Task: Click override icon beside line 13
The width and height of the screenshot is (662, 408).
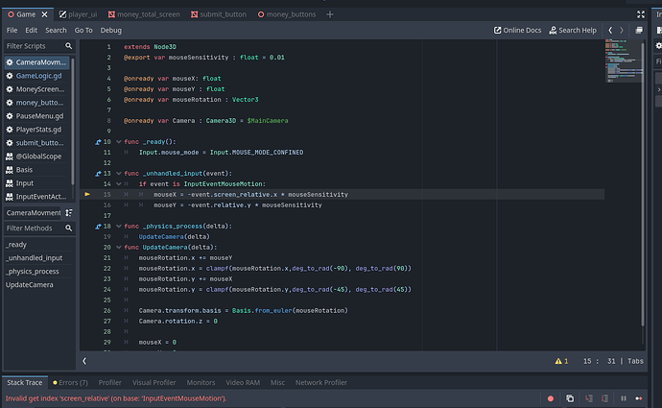Action: click(98, 174)
